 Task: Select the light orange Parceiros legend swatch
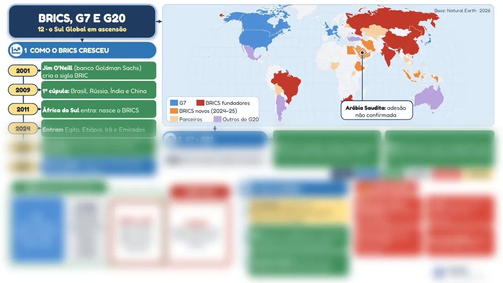[174, 119]
